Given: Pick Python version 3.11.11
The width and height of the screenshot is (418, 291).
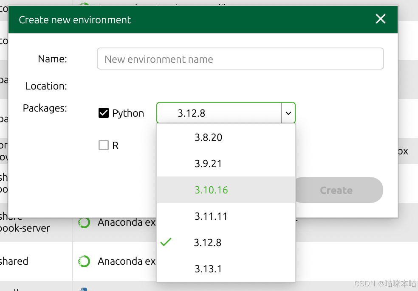Looking at the screenshot, I should click(x=226, y=216).
